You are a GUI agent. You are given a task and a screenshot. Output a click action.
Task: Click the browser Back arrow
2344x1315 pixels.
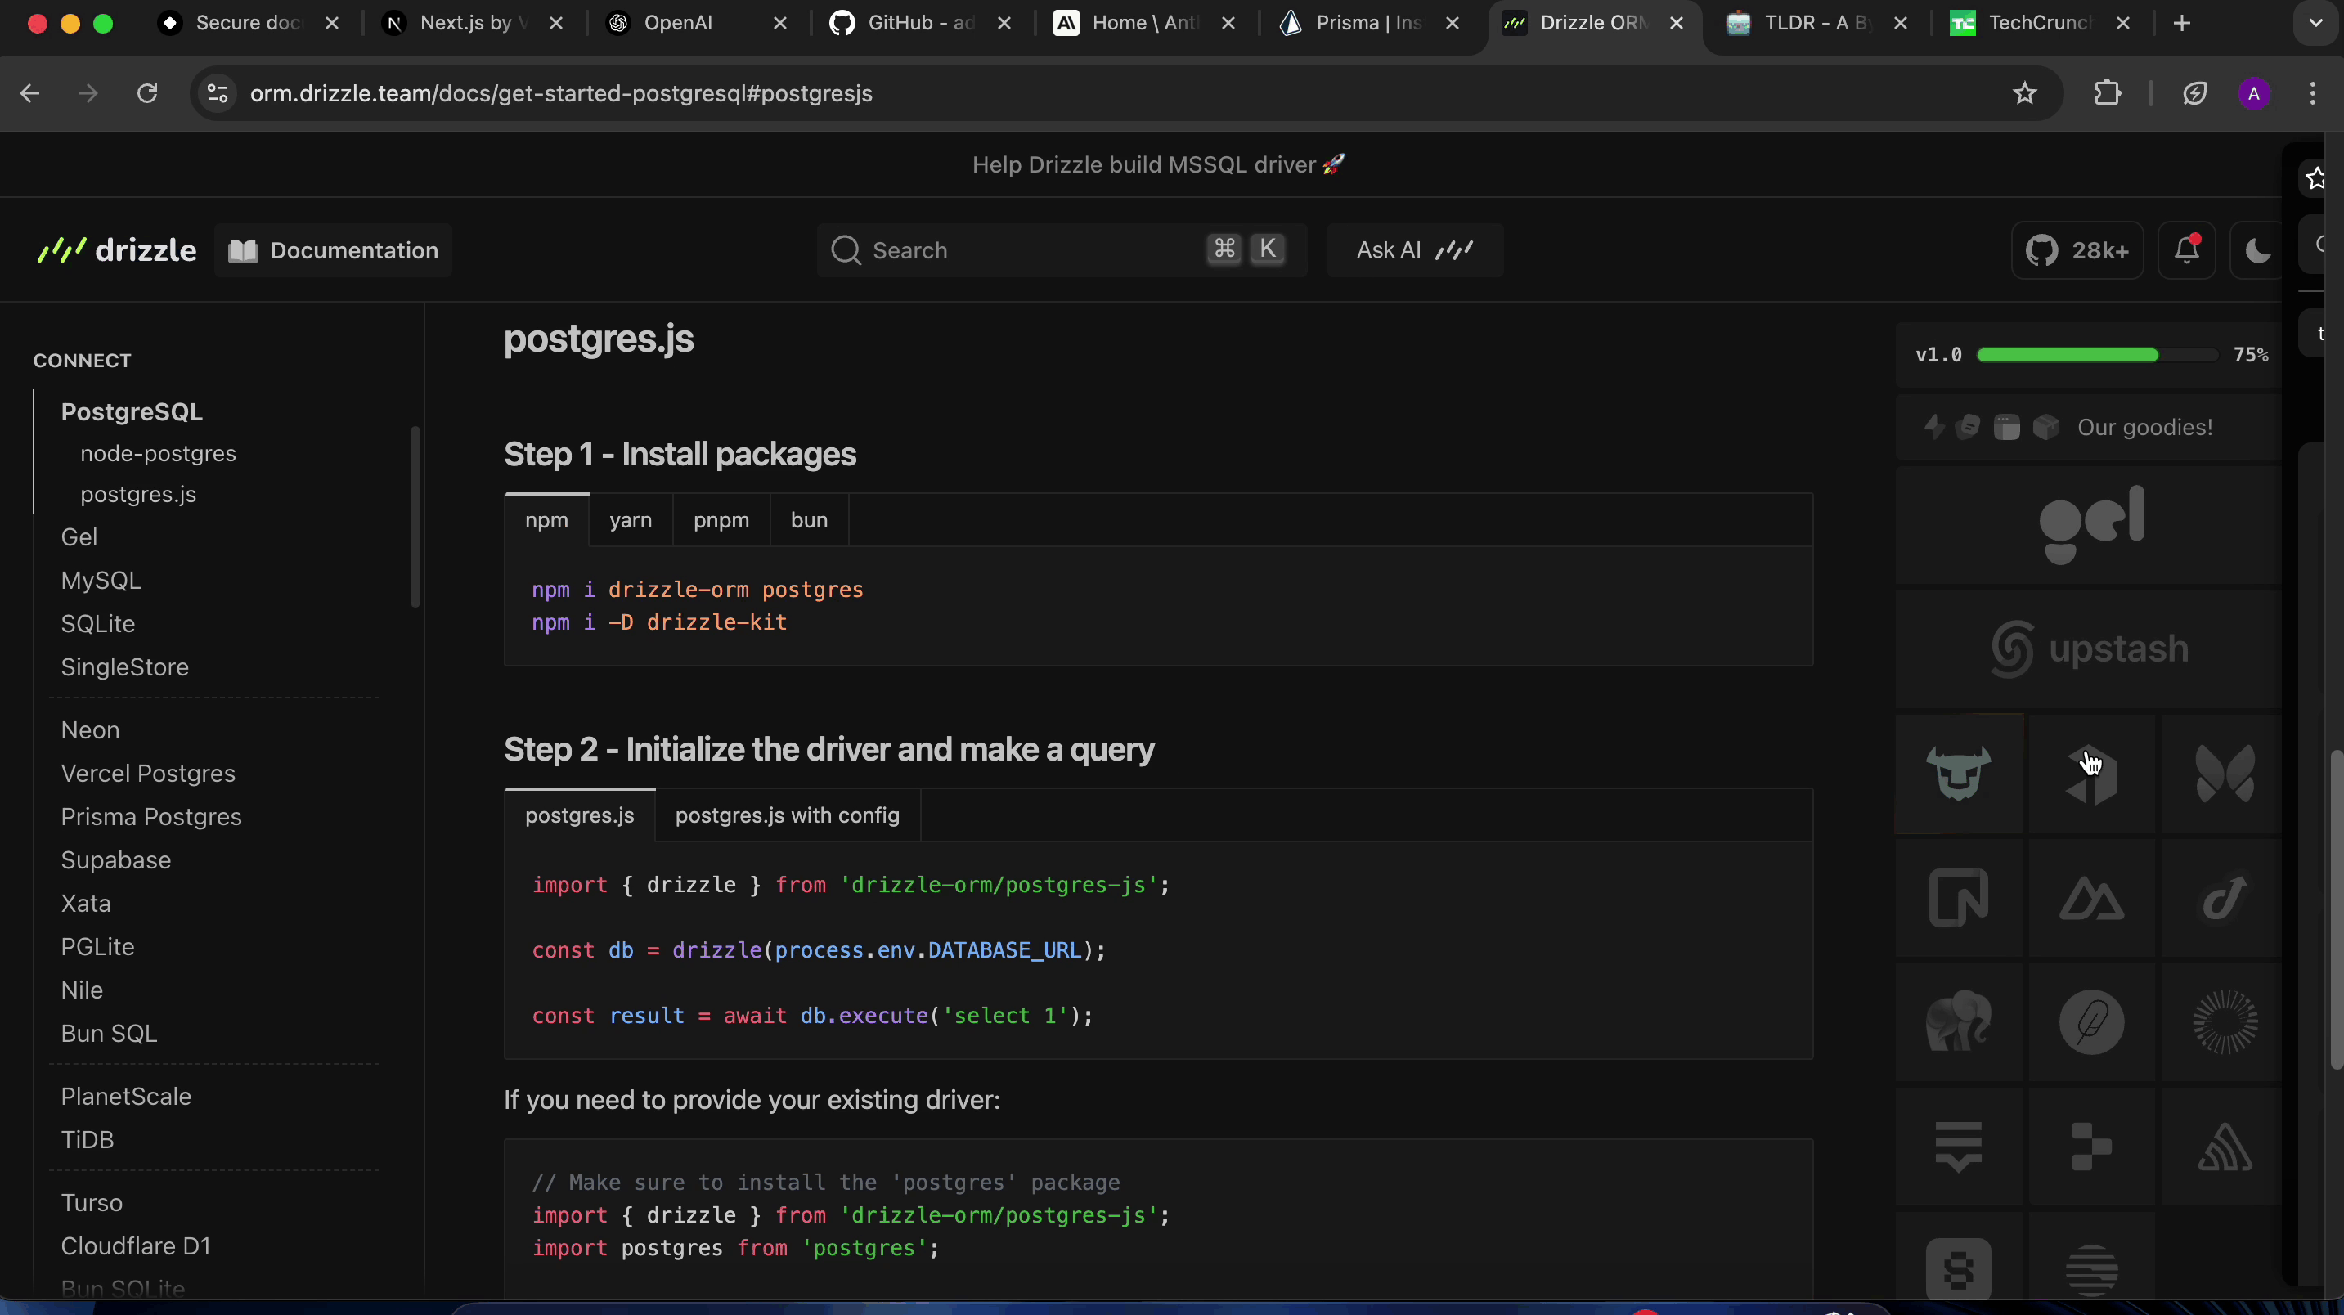pos(30,94)
